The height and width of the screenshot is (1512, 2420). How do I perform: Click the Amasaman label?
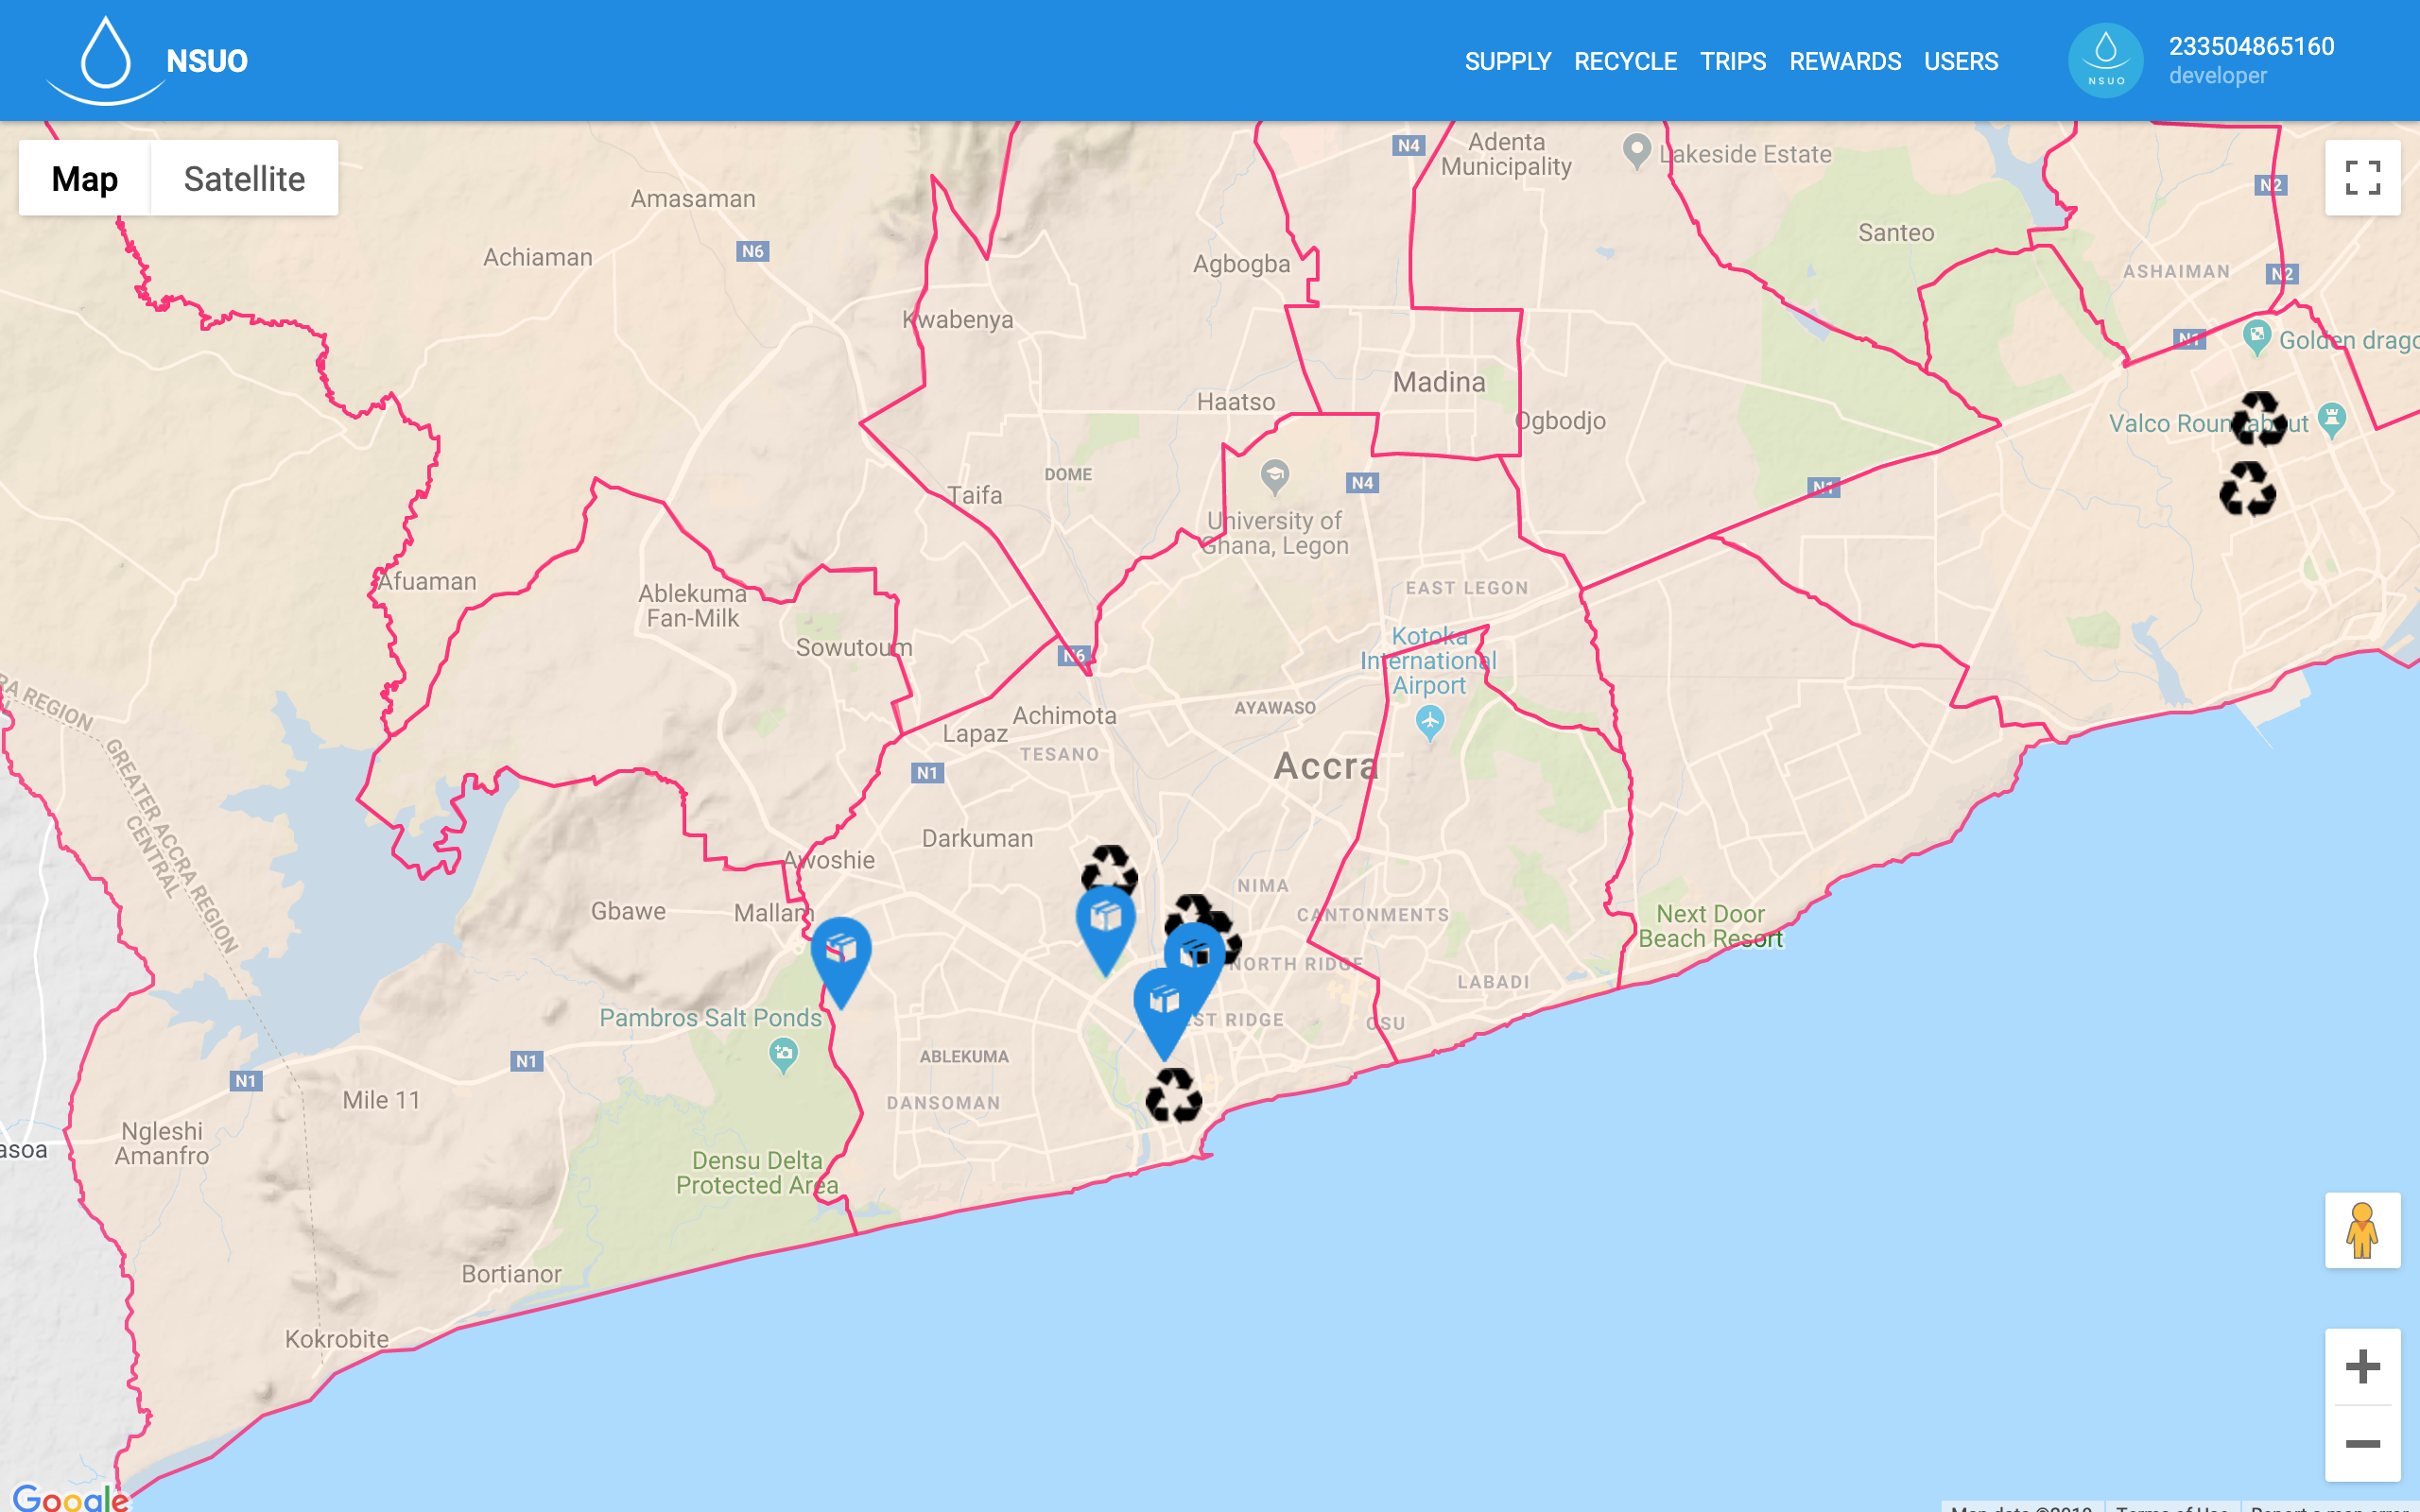[x=693, y=199]
